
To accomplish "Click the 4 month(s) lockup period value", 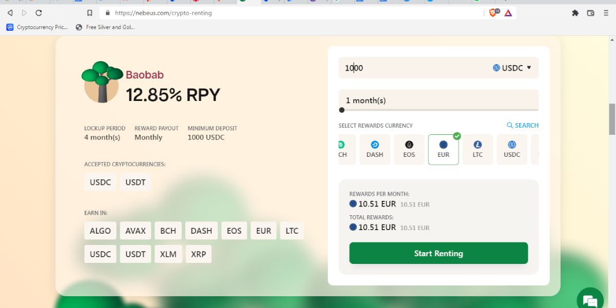I will tap(102, 137).
